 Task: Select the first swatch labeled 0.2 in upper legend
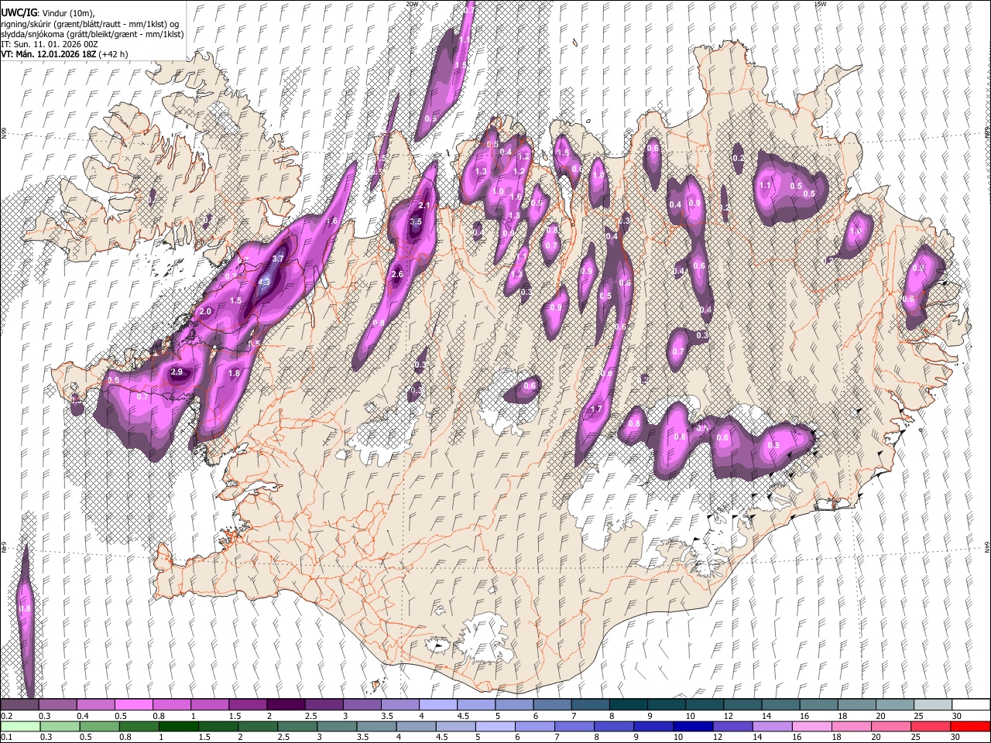(x=19, y=705)
